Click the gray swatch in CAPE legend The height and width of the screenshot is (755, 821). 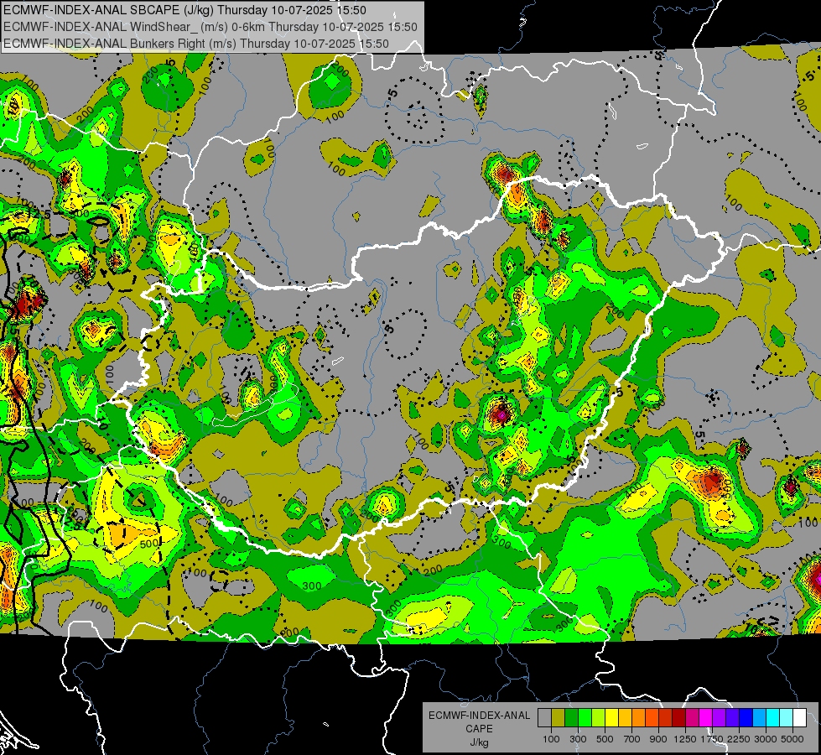(544, 718)
